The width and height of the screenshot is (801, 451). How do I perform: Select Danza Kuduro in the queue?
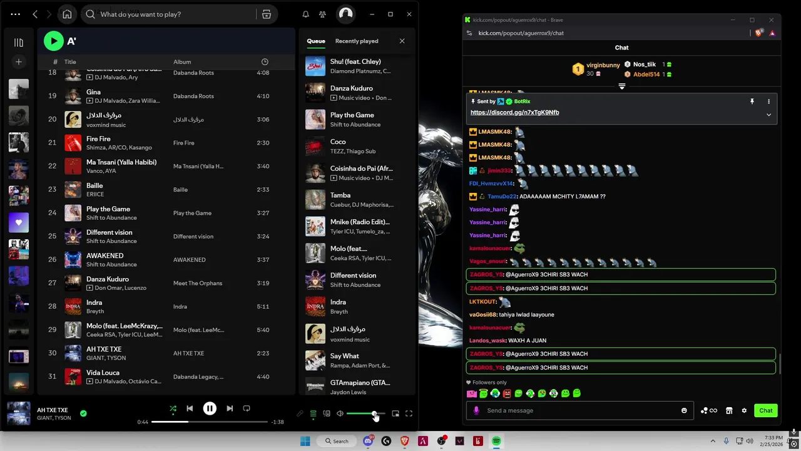click(357, 93)
